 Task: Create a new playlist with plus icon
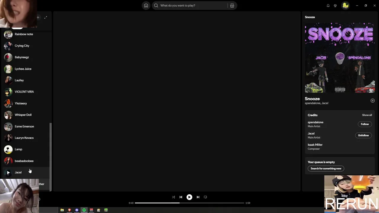coord(38,17)
